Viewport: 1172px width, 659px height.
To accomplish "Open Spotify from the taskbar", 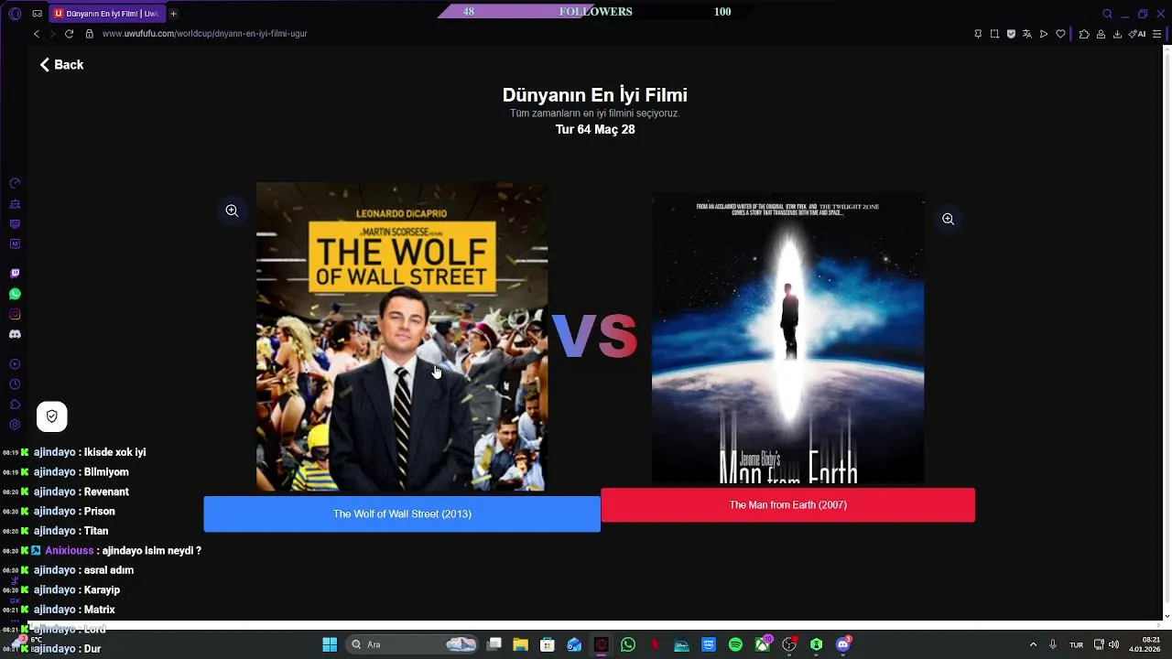I will 735,644.
